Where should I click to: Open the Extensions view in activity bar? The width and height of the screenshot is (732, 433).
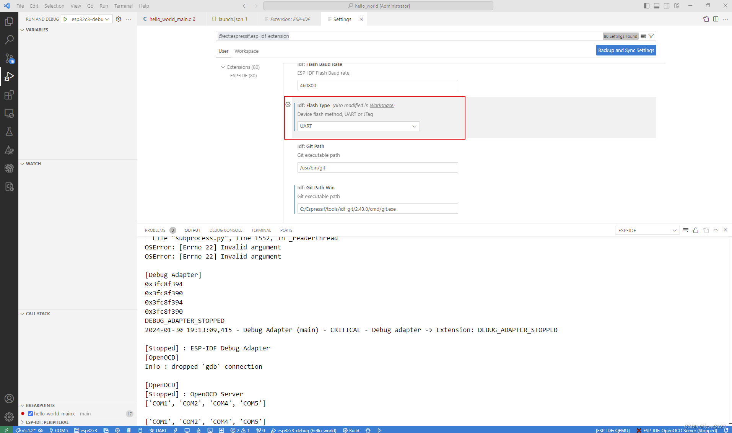(x=9, y=95)
